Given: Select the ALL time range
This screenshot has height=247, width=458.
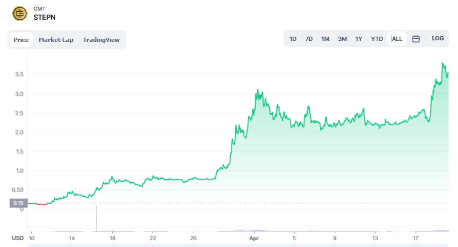Looking at the screenshot, I should coord(397,39).
